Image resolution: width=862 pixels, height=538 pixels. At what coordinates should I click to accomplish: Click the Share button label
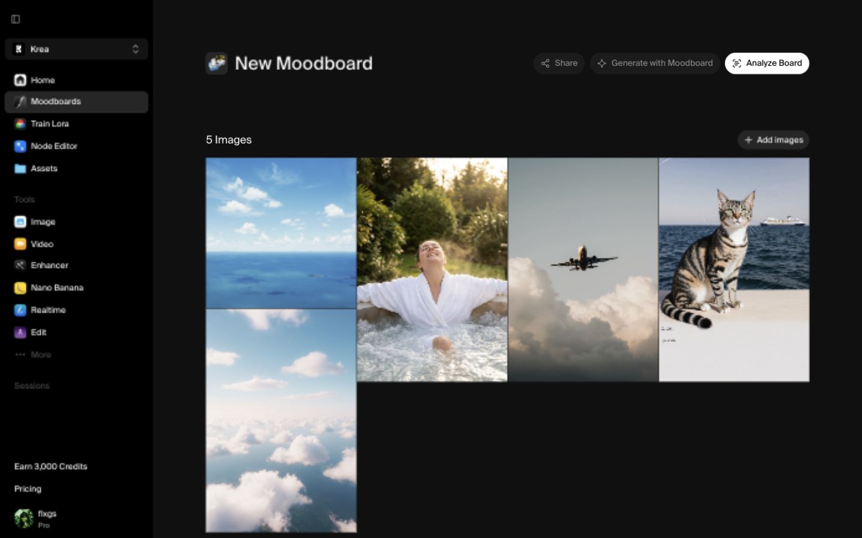click(x=566, y=63)
